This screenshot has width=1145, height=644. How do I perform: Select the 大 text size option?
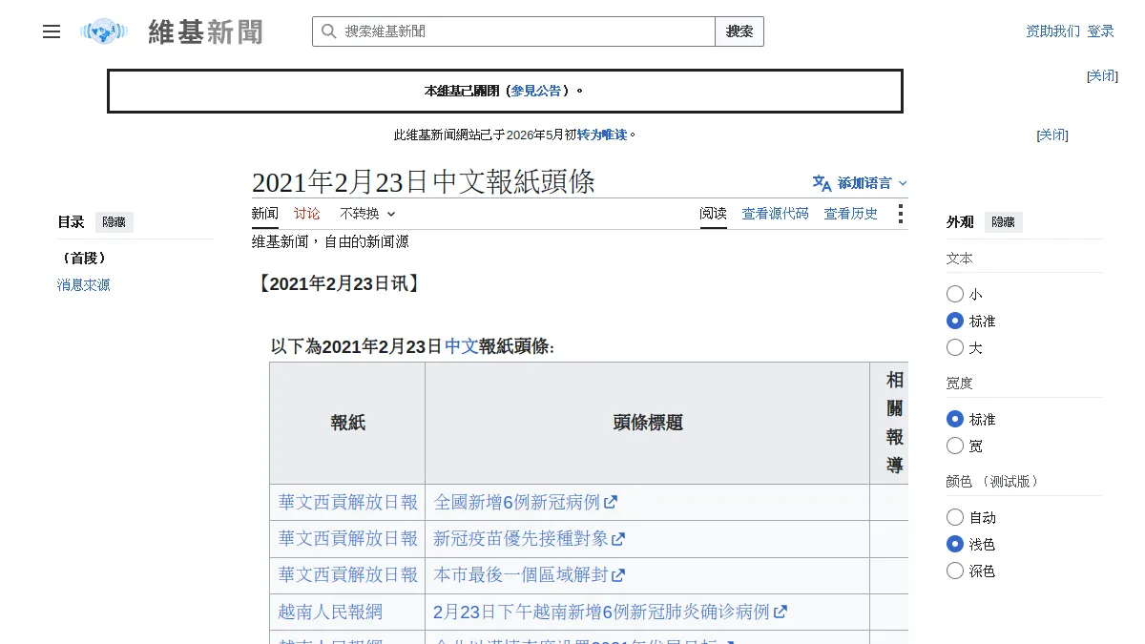(955, 347)
